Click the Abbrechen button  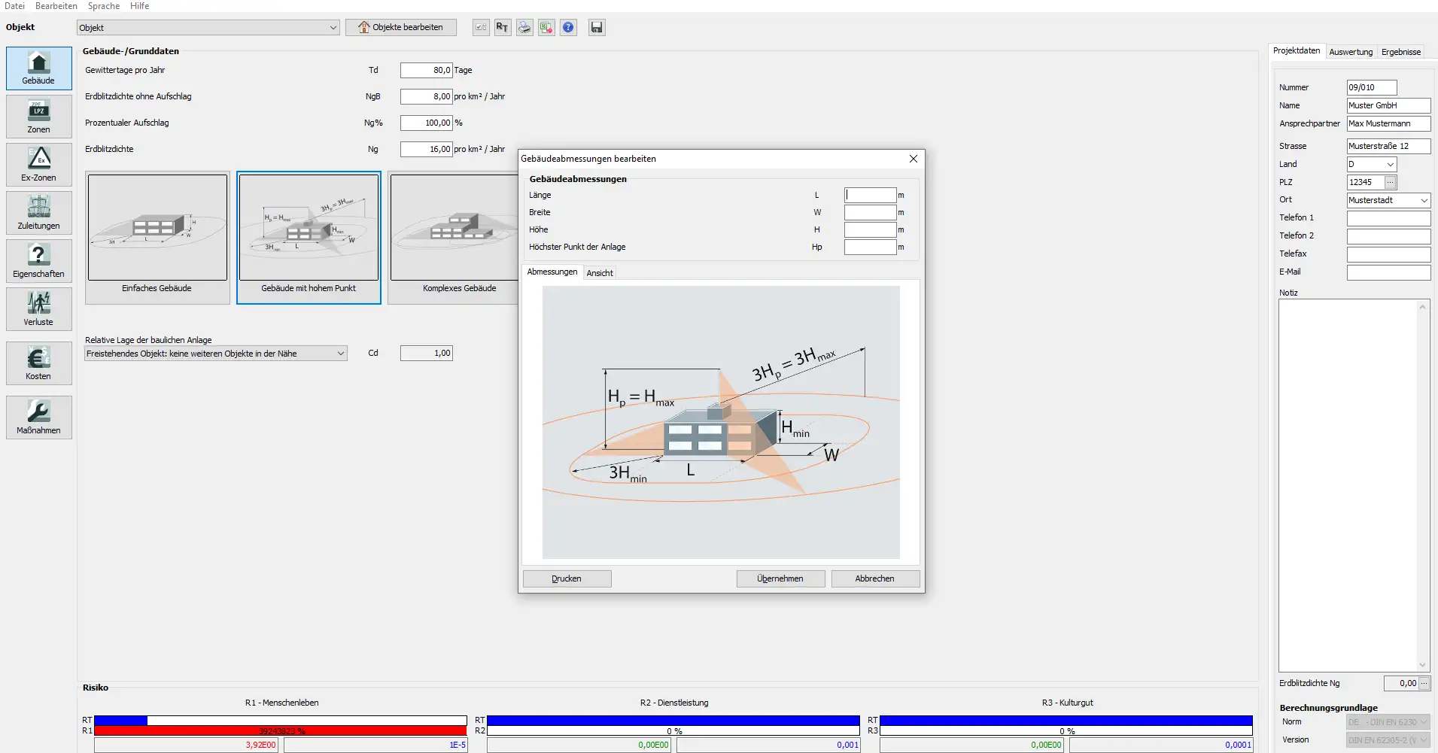pyautogui.click(x=874, y=578)
